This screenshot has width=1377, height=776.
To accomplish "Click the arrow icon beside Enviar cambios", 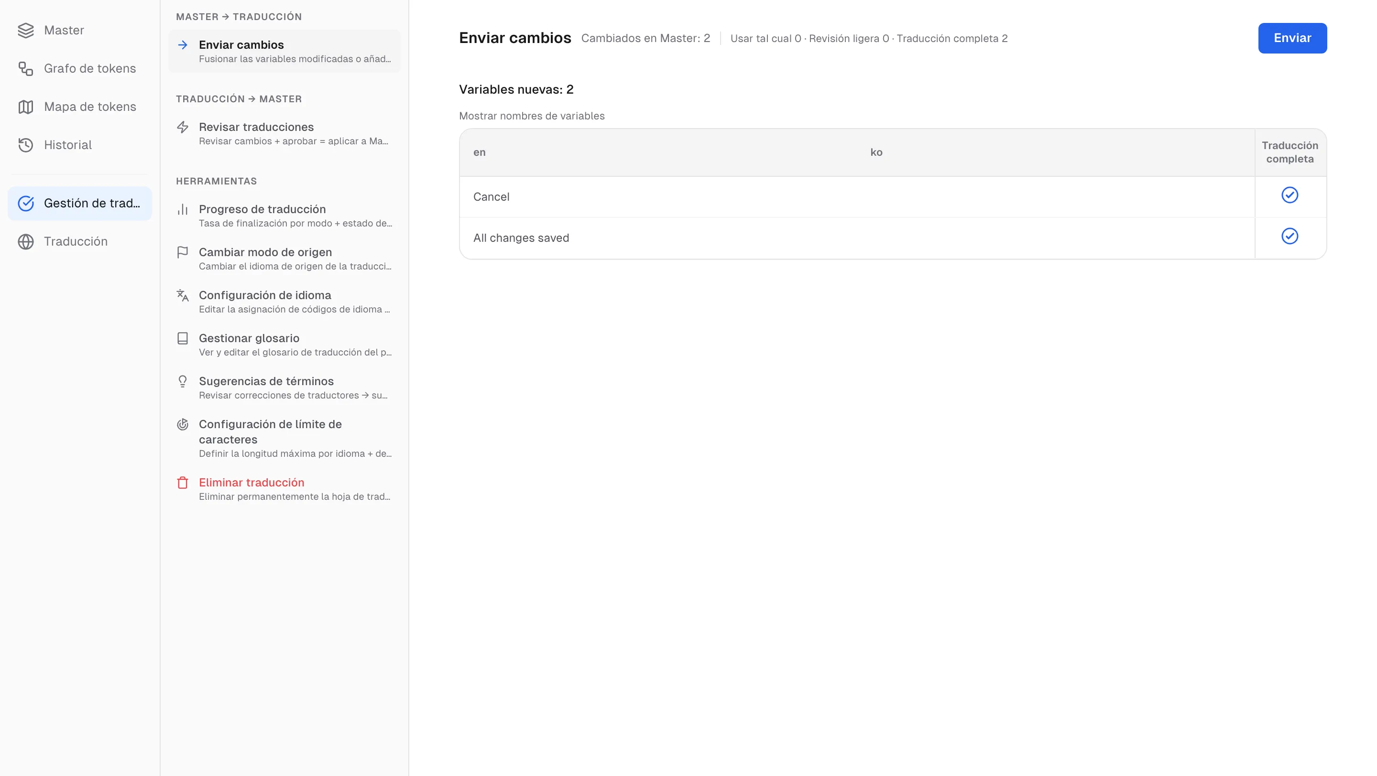I will coord(183,45).
